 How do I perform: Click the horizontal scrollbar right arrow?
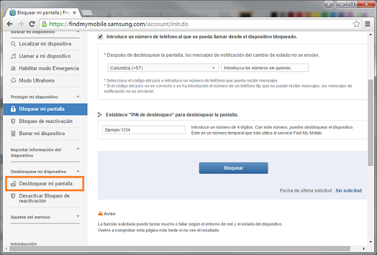tap(364, 249)
